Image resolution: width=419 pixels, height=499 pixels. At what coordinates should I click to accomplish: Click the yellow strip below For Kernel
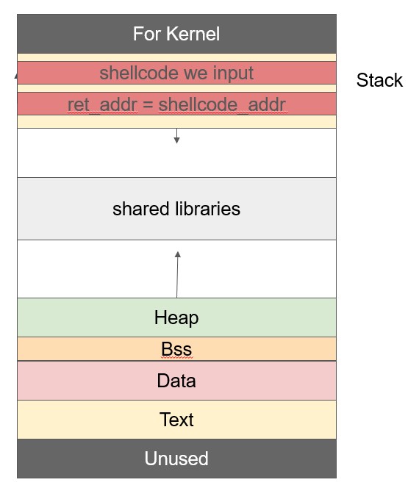pyautogui.click(x=176, y=57)
